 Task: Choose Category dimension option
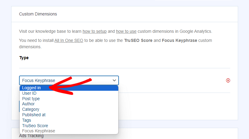click(x=69, y=109)
